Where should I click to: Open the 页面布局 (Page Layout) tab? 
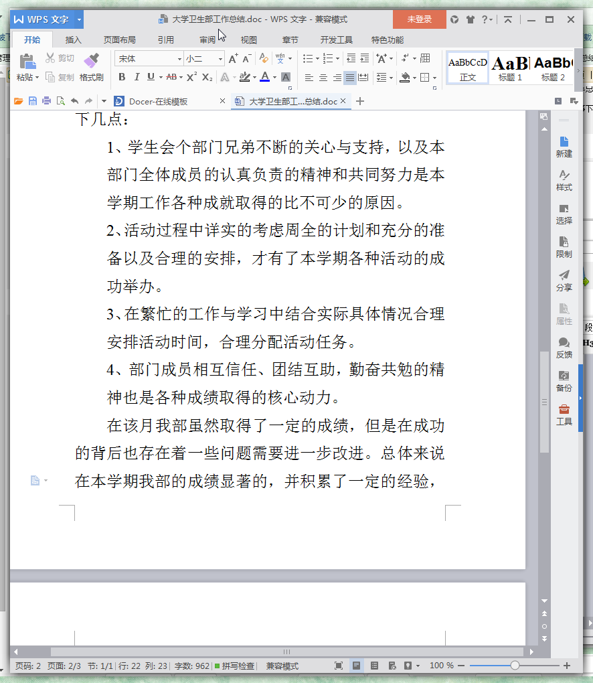(119, 40)
